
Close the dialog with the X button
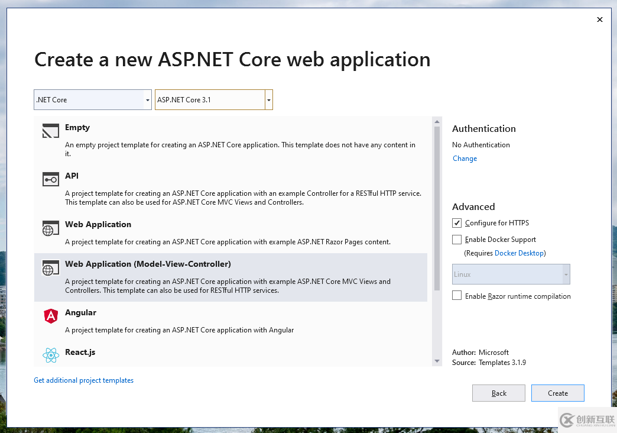click(x=600, y=20)
